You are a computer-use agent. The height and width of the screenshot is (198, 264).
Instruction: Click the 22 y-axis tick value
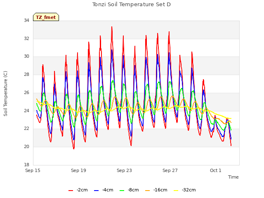[x=26, y=129]
